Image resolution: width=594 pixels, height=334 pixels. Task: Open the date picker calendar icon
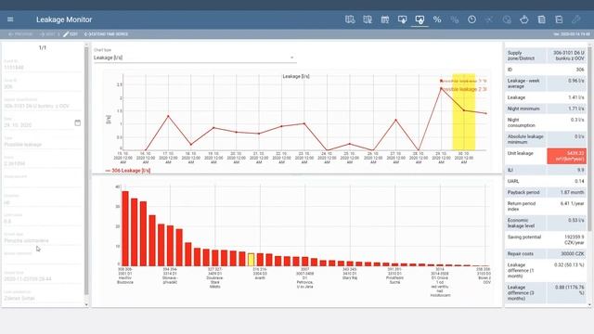click(x=78, y=122)
